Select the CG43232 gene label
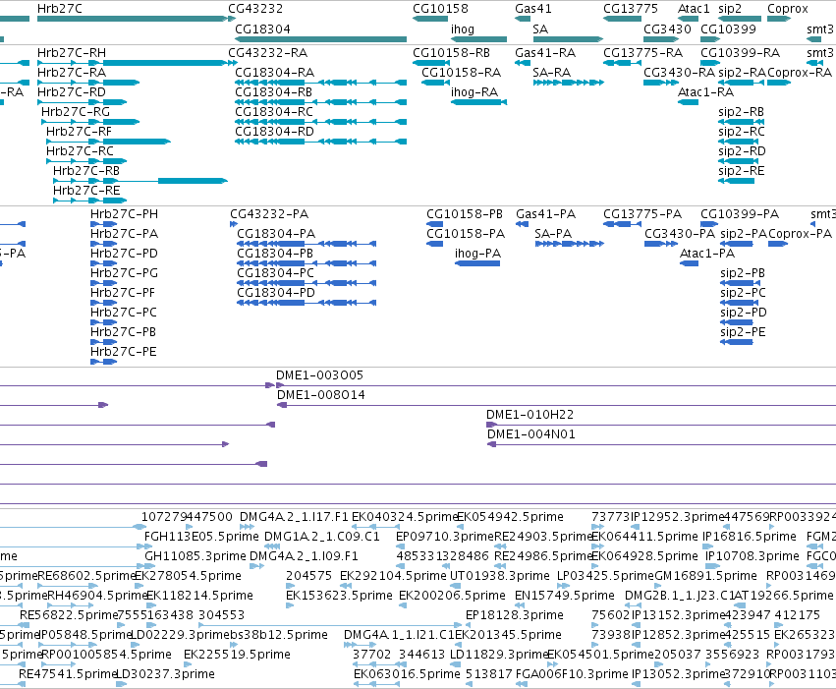The image size is (836, 689). point(255,9)
